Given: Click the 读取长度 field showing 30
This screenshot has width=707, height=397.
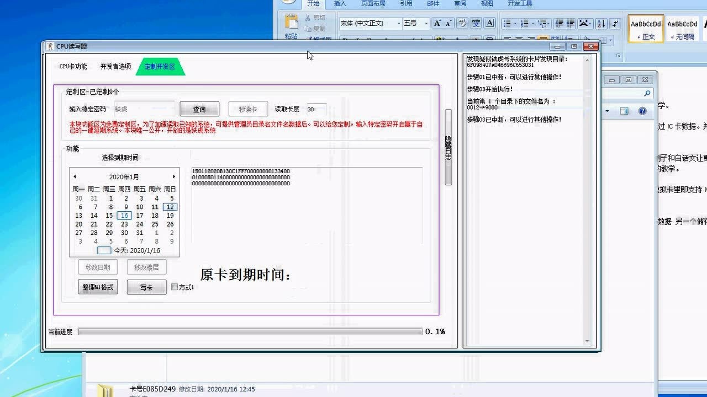Looking at the screenshot, I should click(x=316, y=109).
